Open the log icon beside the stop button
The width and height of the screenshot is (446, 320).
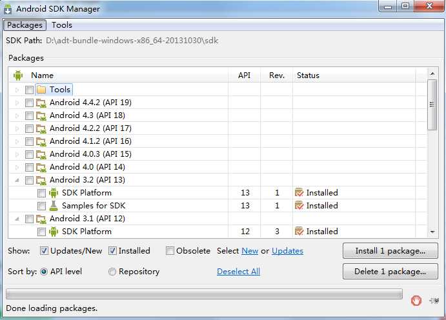pos(434,301)
